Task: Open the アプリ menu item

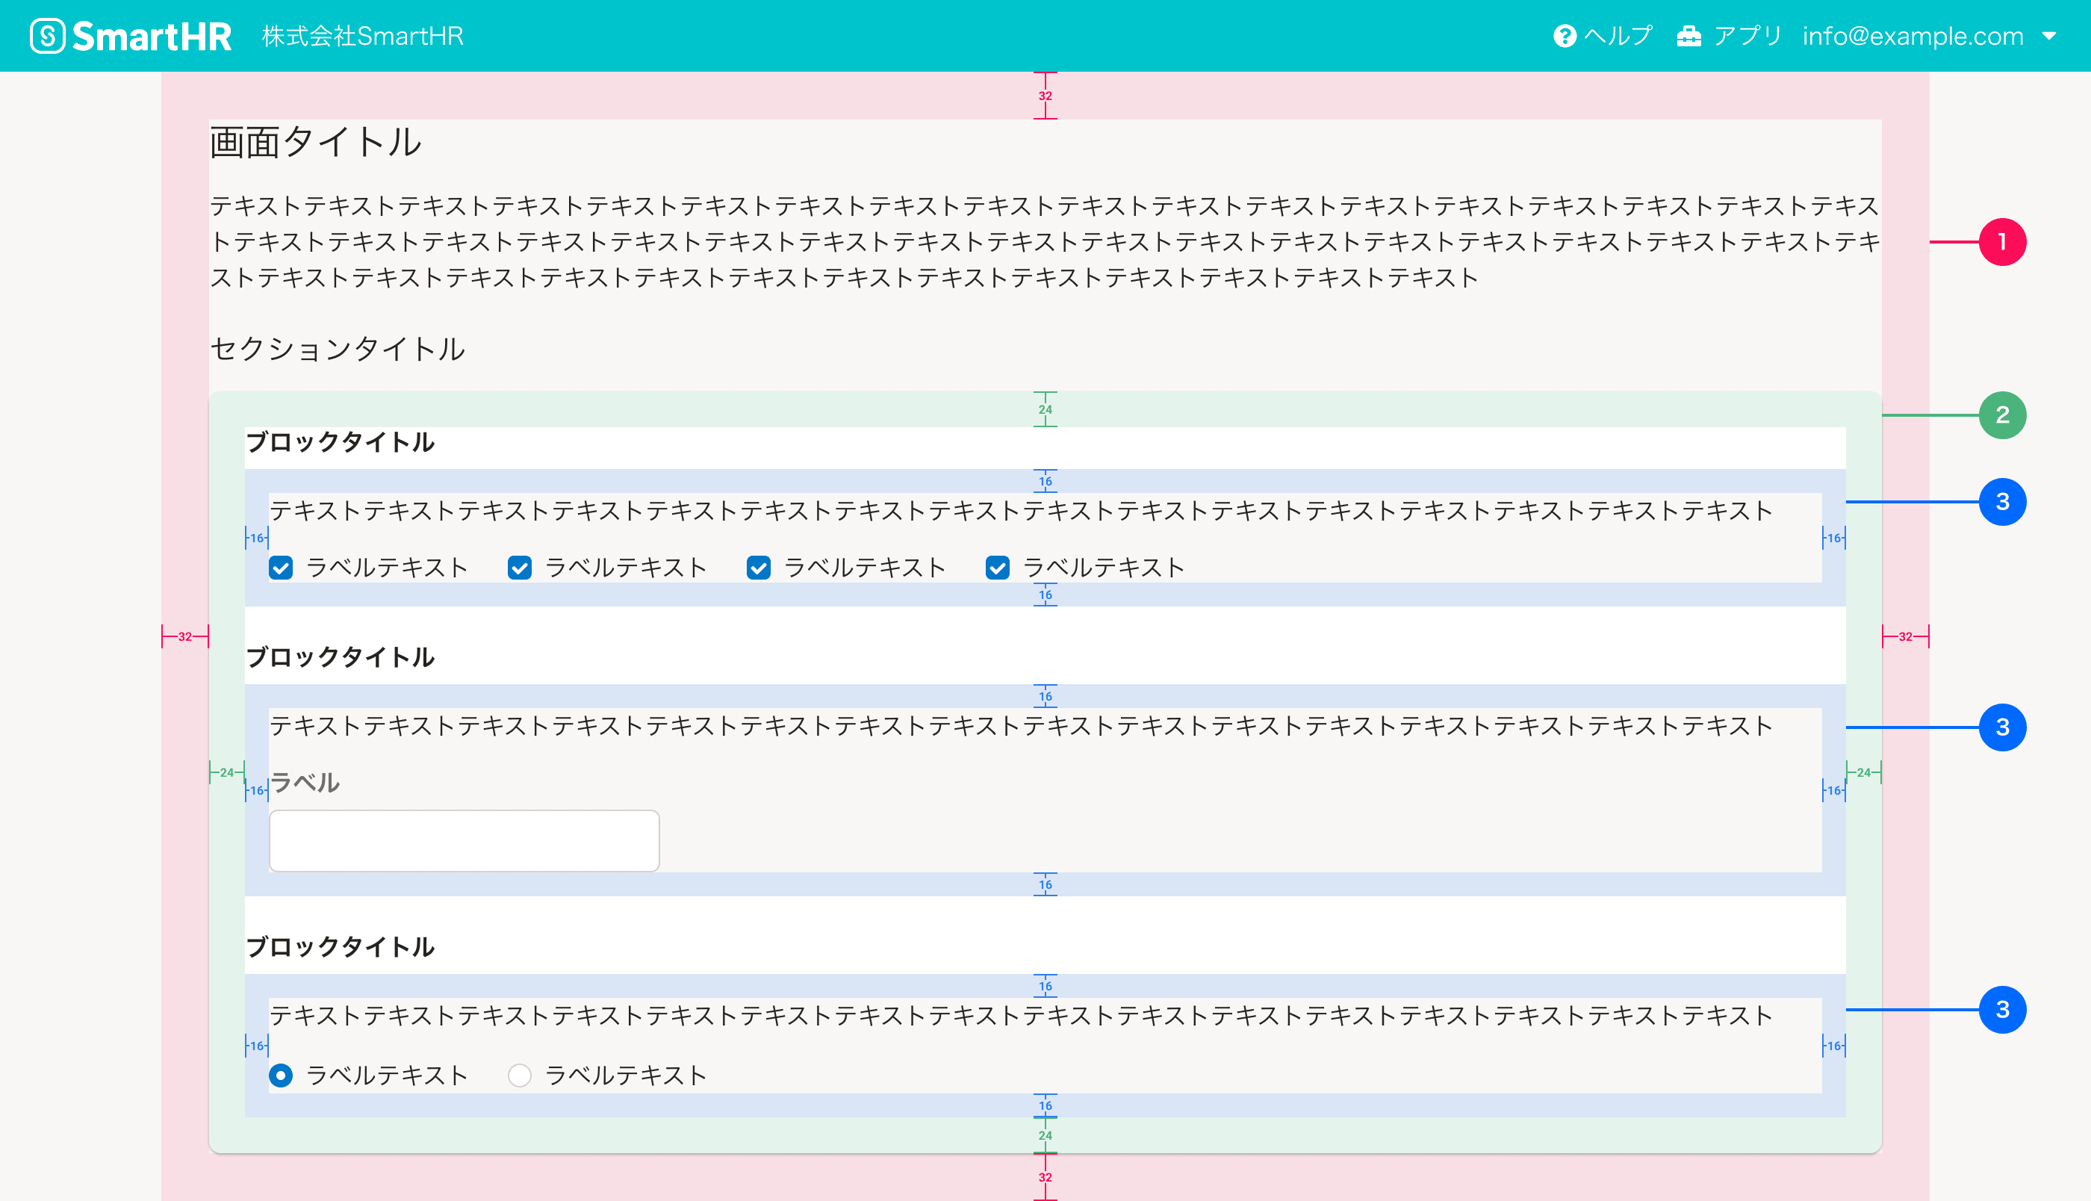Action: [x=1747, y=37]
